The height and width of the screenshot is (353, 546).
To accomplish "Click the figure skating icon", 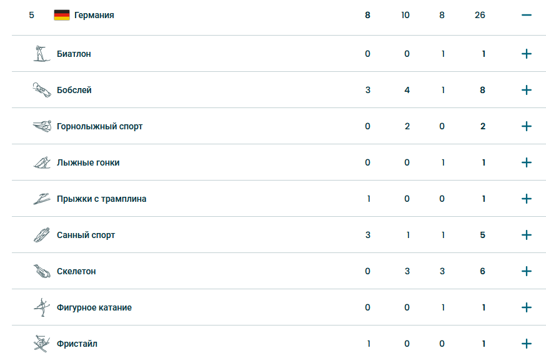I will pos(42,307).
